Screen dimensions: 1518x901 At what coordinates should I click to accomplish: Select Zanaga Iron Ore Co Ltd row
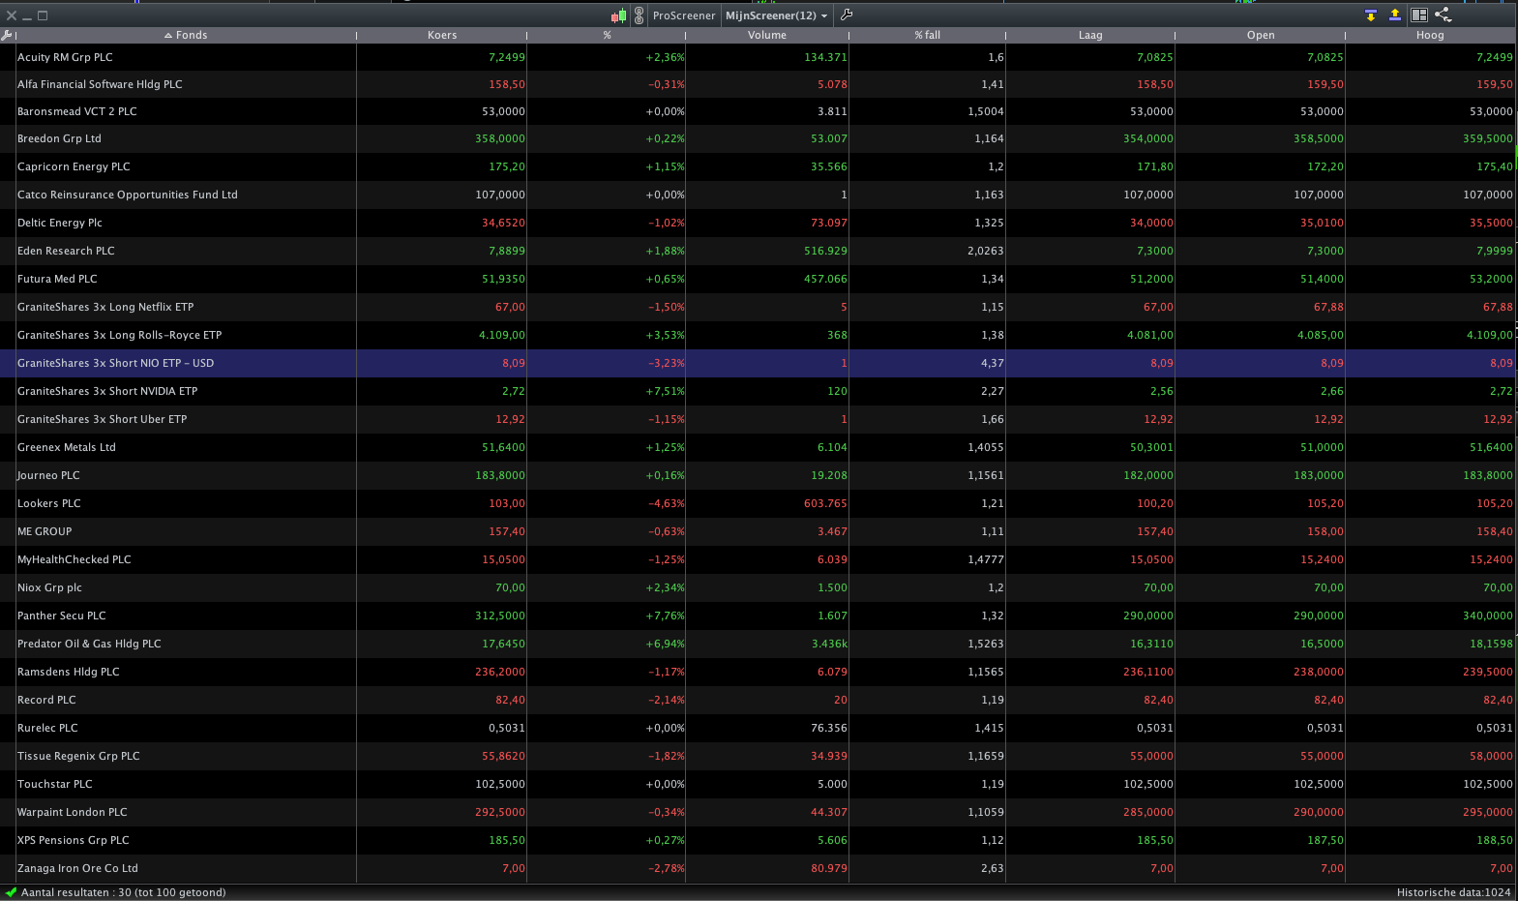(x=758, y=868)
